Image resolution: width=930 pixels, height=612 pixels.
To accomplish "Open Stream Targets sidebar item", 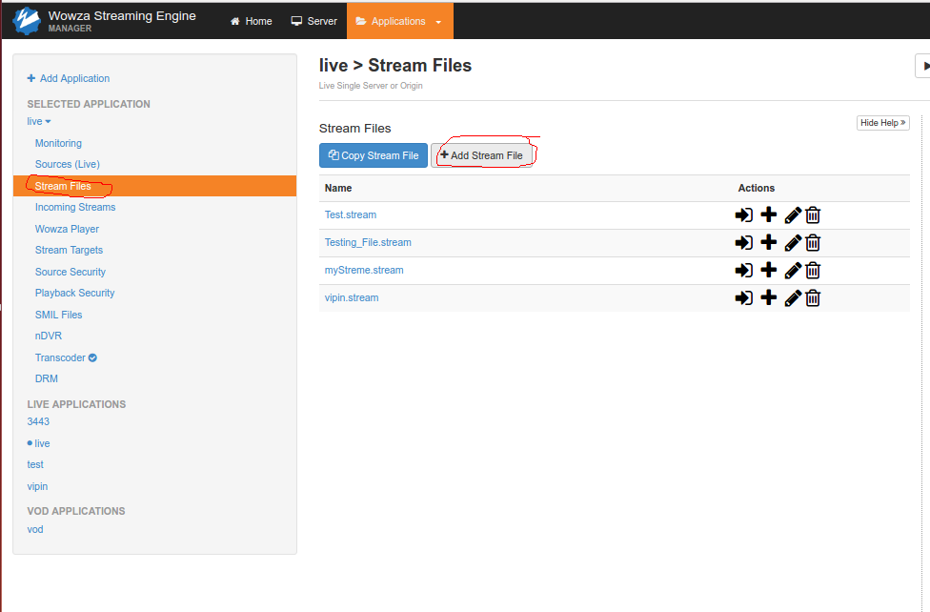I will 69,251.
